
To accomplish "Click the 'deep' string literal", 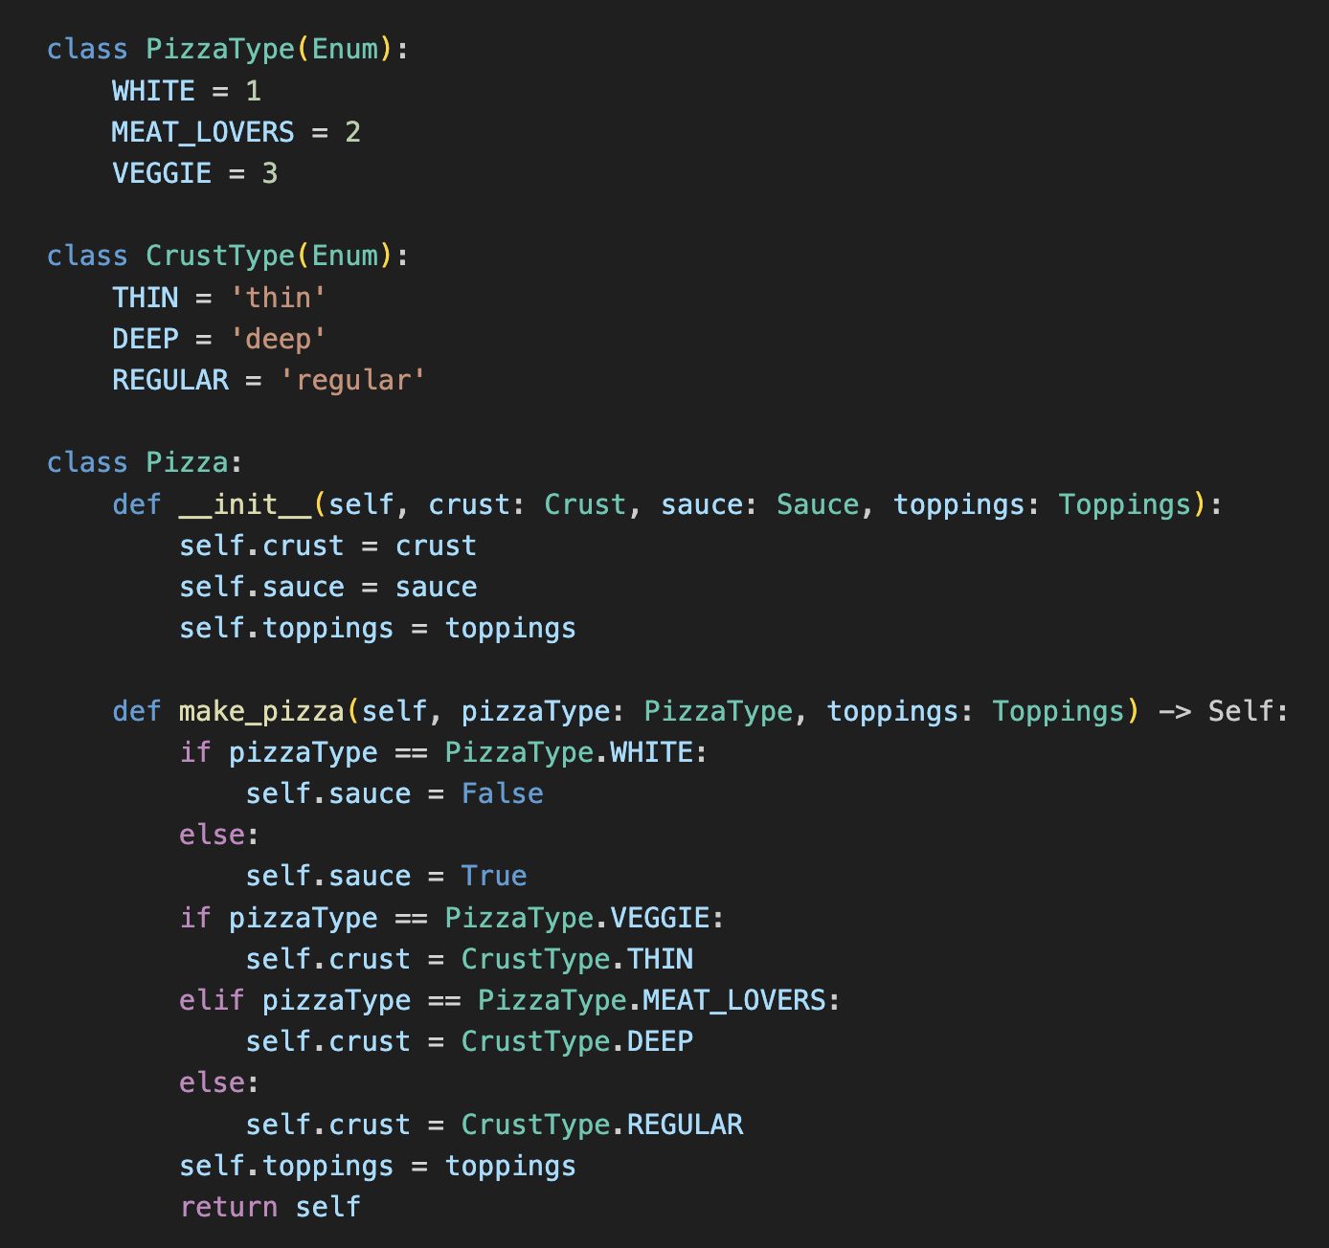I will coord(278,339).
